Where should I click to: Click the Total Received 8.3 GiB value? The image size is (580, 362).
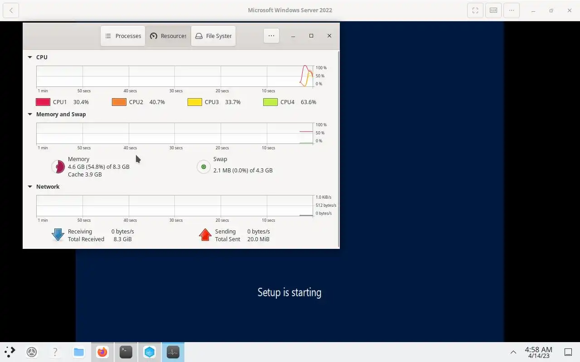tap(123, 239)
